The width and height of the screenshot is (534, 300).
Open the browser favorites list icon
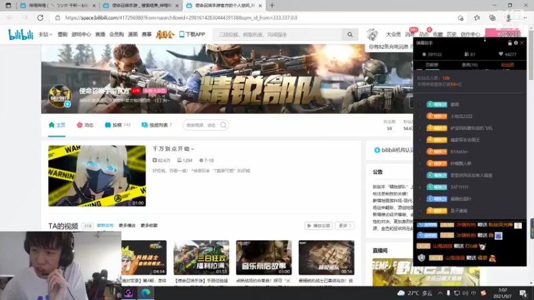tap(477, 18)
